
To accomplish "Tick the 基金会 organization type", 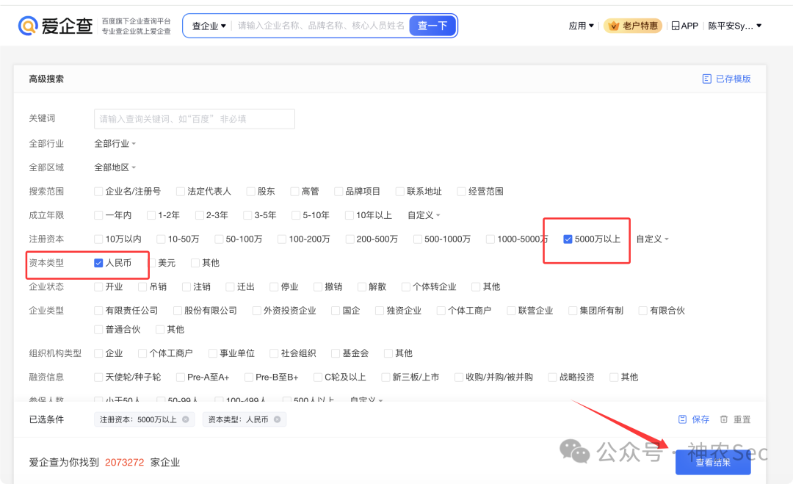I will (336, 353).
